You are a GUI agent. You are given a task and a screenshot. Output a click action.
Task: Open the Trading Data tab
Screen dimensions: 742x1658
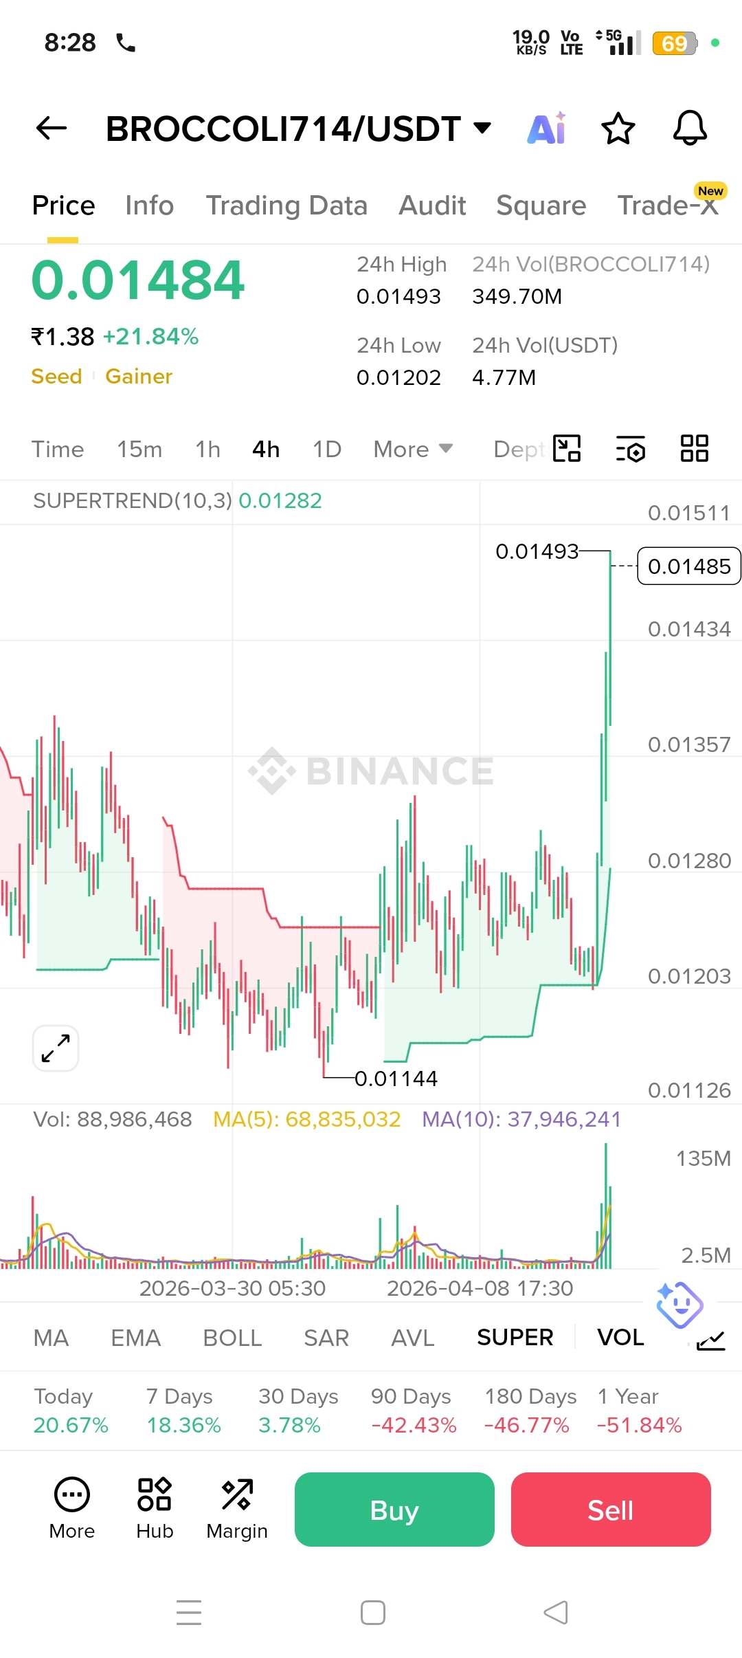pos(286,206)
